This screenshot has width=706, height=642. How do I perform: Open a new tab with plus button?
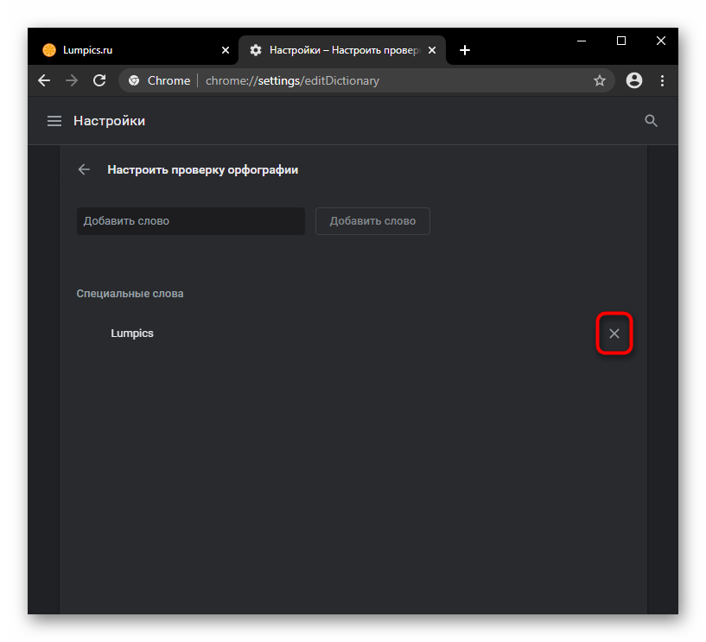(465, 50)
